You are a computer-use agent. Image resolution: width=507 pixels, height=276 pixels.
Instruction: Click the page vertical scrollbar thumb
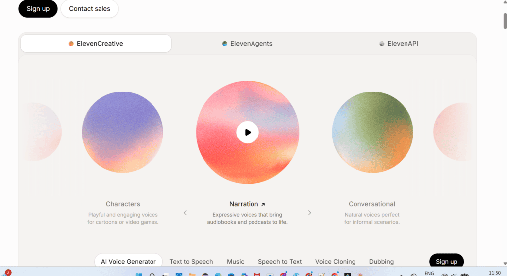[x=505, y=21]
